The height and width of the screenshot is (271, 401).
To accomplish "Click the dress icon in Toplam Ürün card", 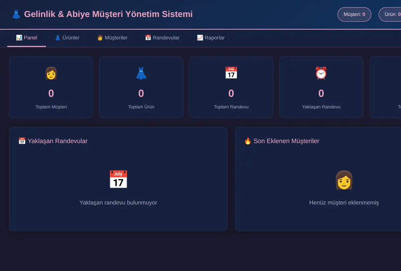I will point(141,73).
